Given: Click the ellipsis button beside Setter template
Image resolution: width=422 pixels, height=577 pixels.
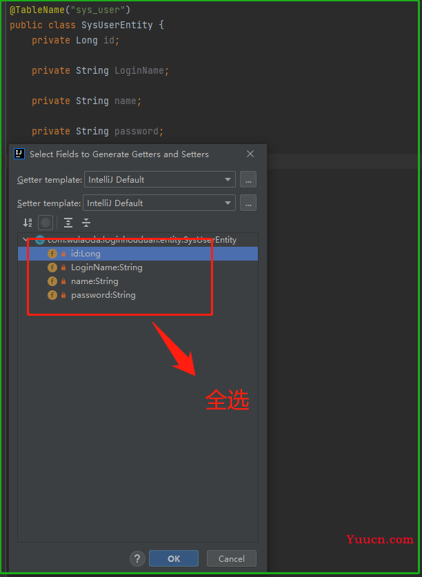Looking at the screenshot, I should (248, 203).
